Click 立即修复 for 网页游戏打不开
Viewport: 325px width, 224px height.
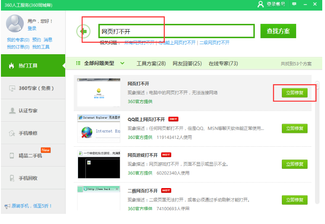point(294,164)
